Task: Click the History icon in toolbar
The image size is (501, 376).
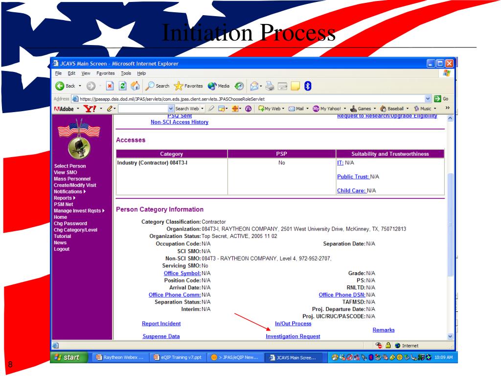Action: point(239,86)
